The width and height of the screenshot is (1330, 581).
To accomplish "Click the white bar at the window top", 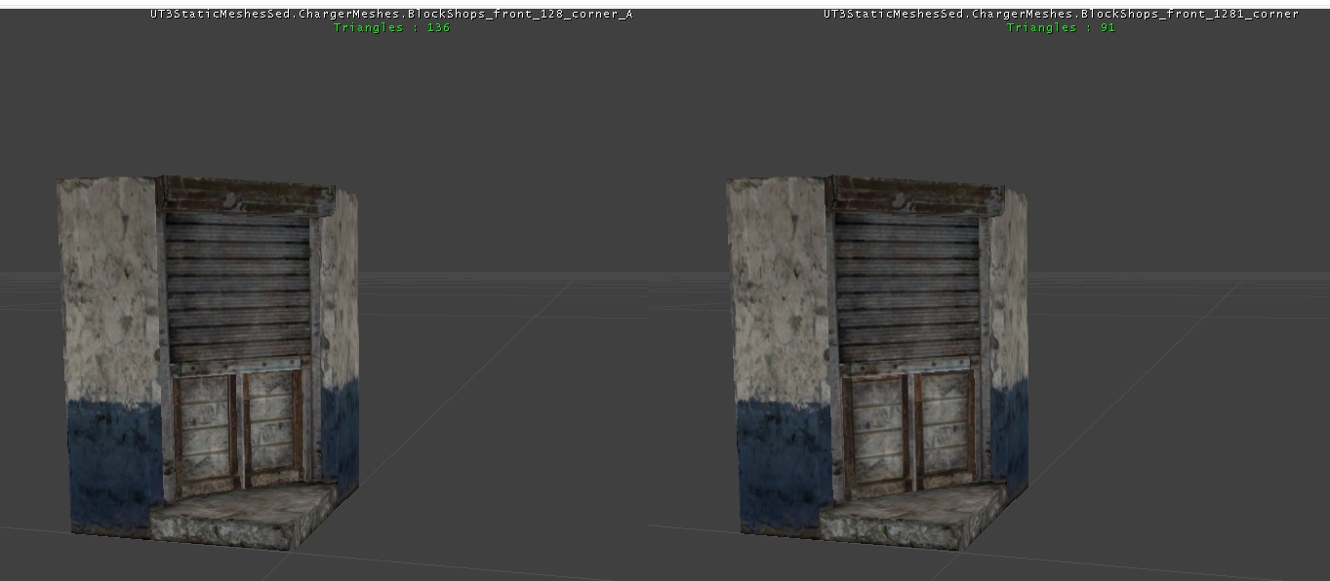I will [x=665, y=3].
